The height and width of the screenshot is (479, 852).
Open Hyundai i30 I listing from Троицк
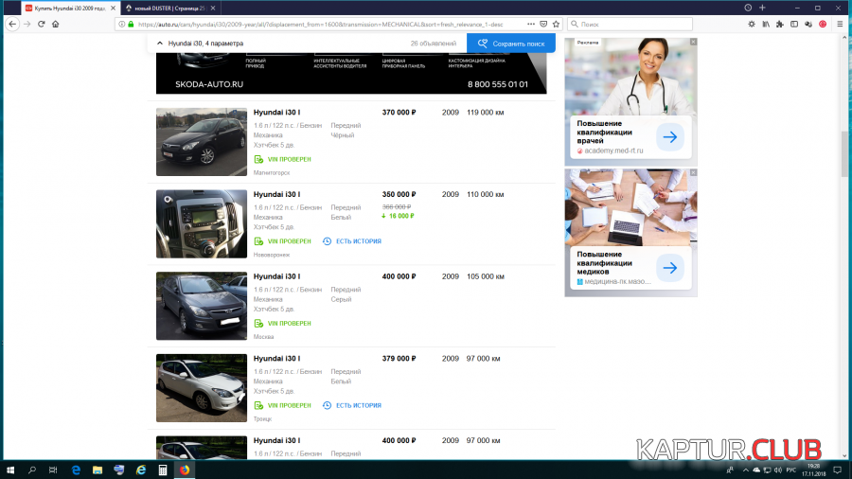276,359
